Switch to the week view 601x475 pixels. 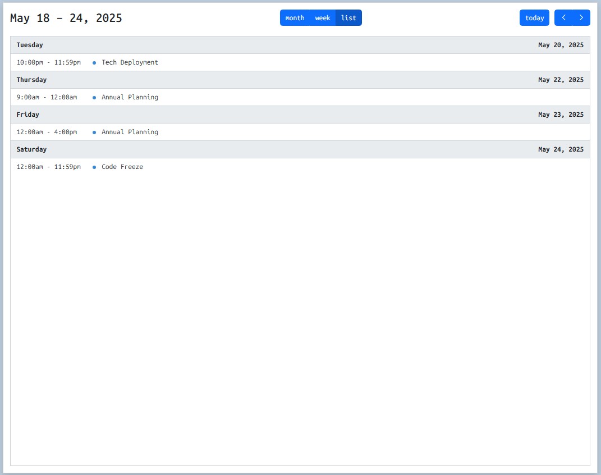(323, 18)
